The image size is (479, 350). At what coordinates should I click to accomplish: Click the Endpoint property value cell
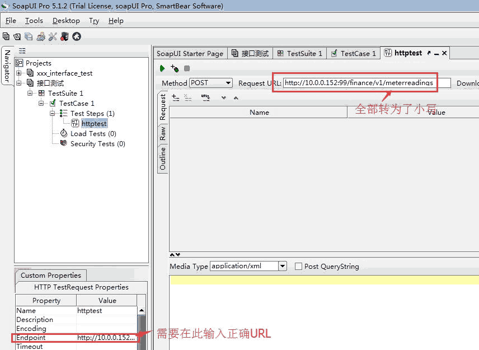coord(106,338)
